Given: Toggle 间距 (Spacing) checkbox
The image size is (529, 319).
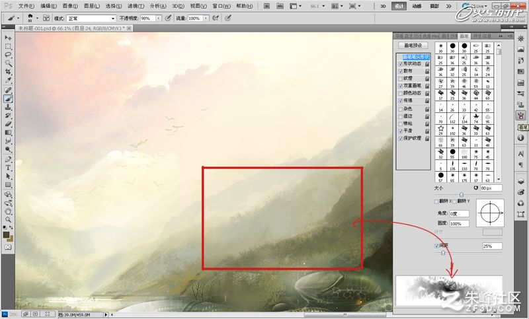Looking at the screenshot, I should [436, 246].
